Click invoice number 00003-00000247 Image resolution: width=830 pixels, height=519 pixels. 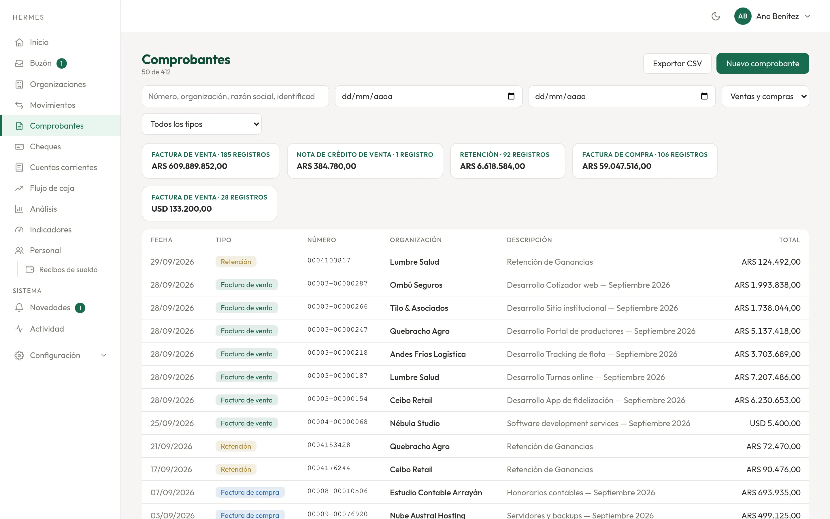pyautogui.click(x=337, y=330)
